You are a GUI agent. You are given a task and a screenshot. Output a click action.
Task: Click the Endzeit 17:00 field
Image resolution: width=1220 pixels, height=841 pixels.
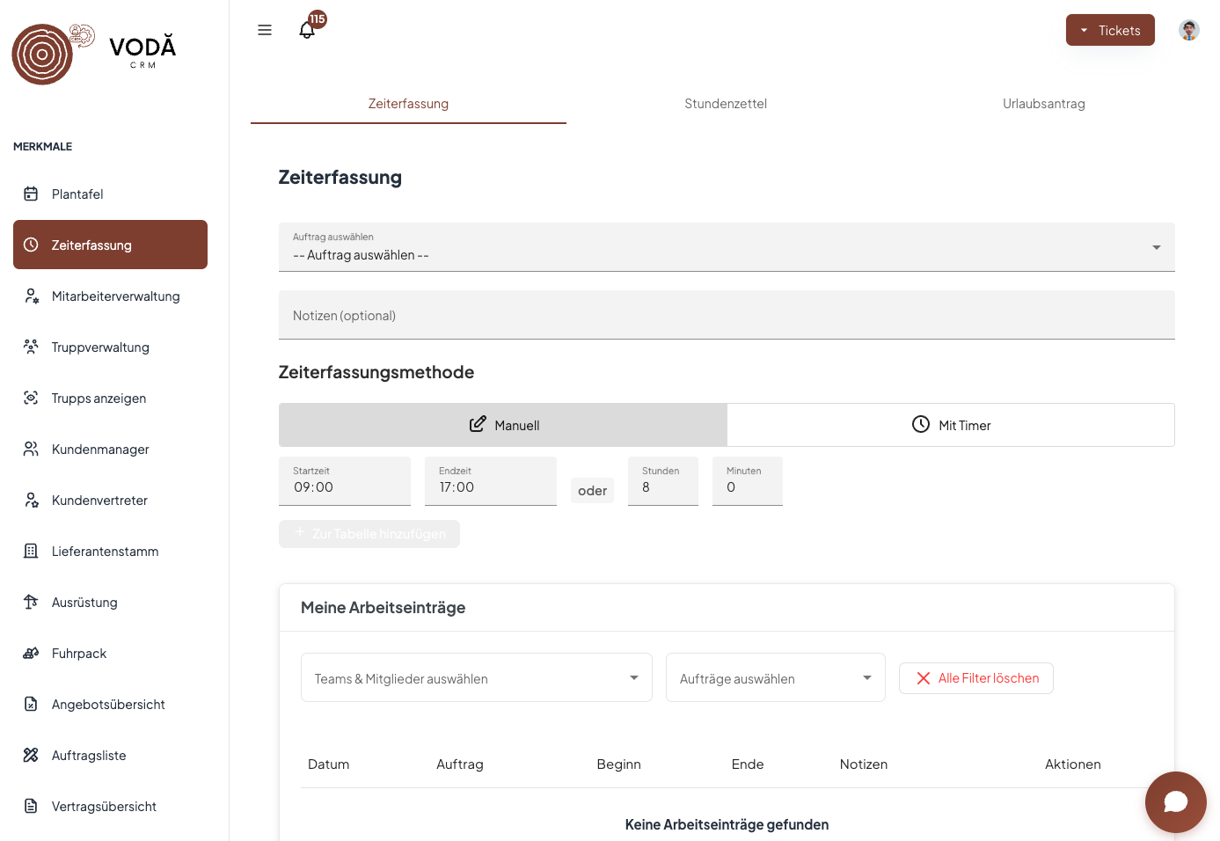pyautogui.click(x=491, y=481)
